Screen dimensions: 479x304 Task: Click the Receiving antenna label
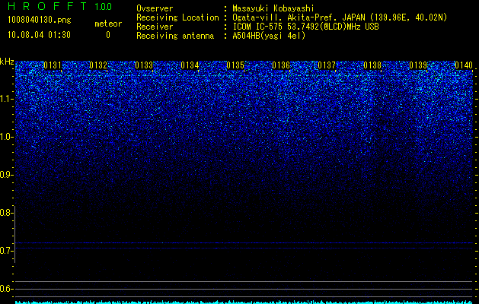pyautogui.click(x=175, y=36)
